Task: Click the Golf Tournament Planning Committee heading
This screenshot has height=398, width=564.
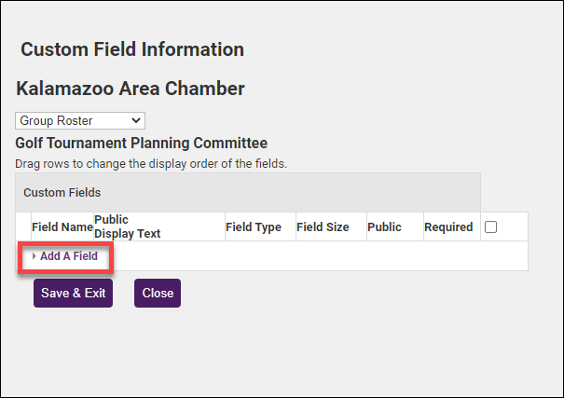Action: [x=141, y=144]
